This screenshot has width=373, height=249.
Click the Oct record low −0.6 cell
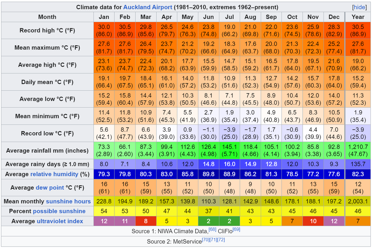292,134
